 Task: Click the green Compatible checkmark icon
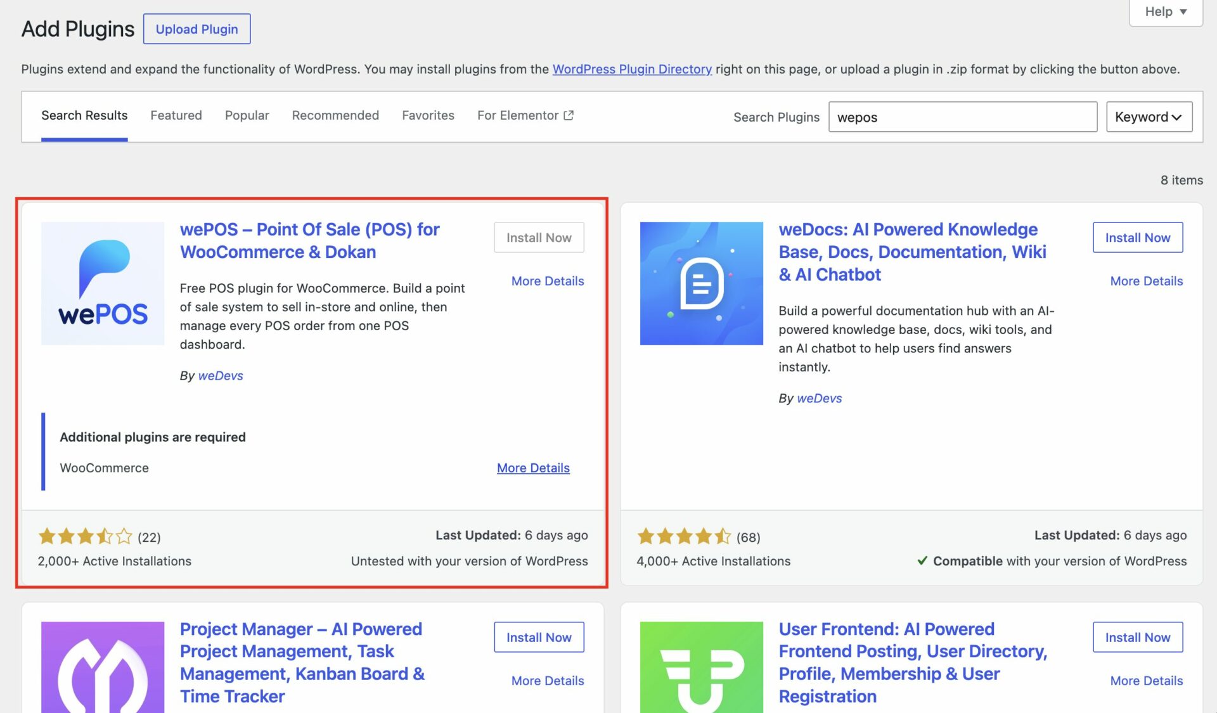tap(922, 561)
